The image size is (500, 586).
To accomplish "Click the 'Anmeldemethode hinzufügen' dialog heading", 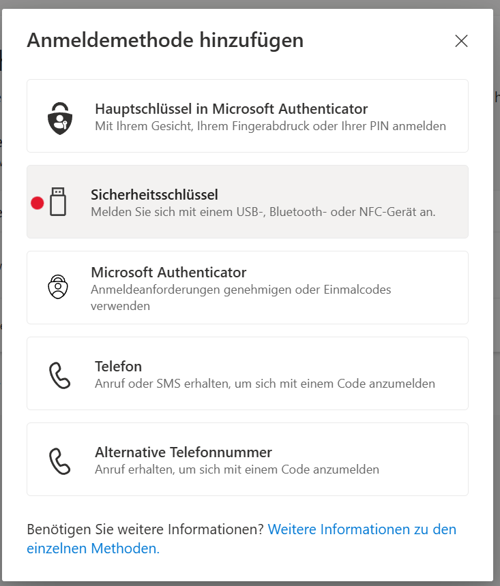I will 165,40.
